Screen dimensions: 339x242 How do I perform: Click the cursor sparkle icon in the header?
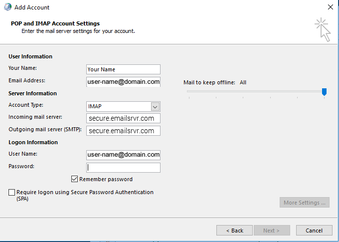pos(323,29)
